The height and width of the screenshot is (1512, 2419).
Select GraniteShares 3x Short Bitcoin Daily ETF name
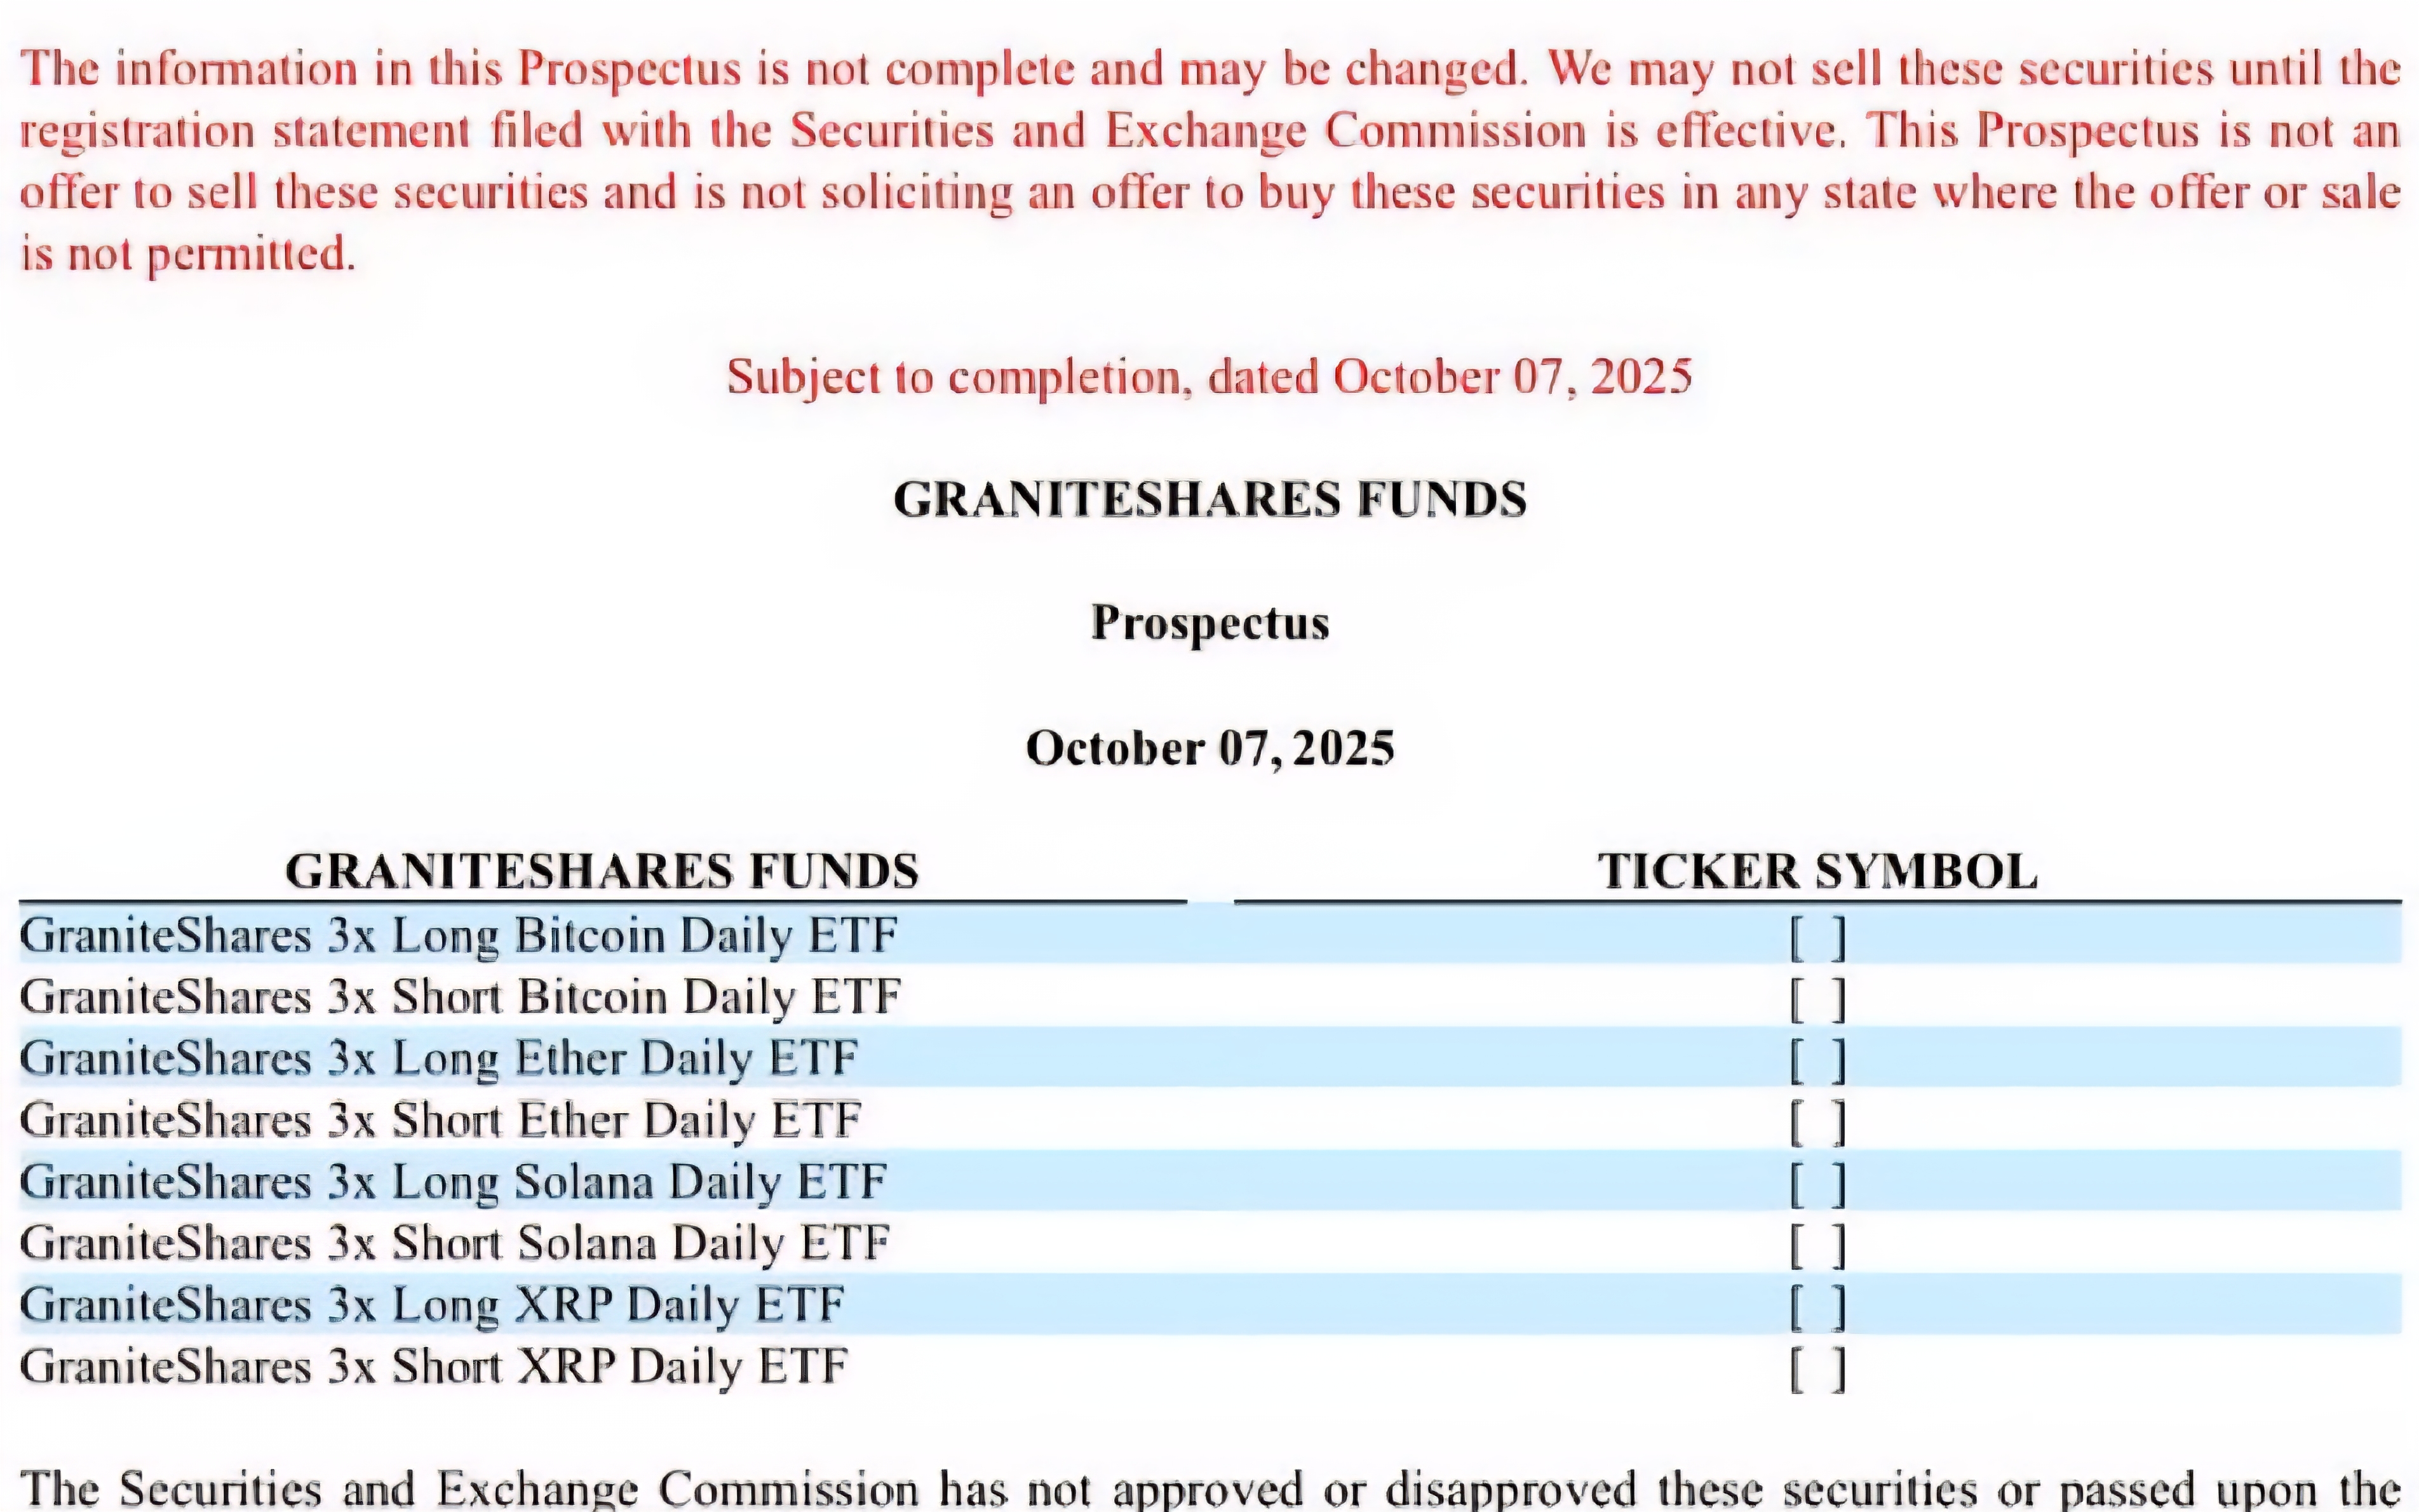(460, 997)
